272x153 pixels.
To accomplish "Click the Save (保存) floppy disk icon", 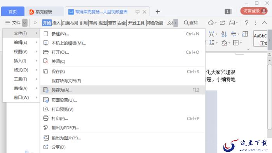I will point(45,71).
